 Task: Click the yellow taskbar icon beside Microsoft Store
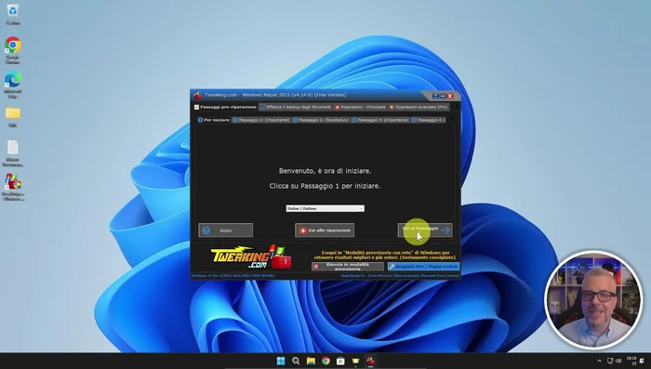pos(355,361)
